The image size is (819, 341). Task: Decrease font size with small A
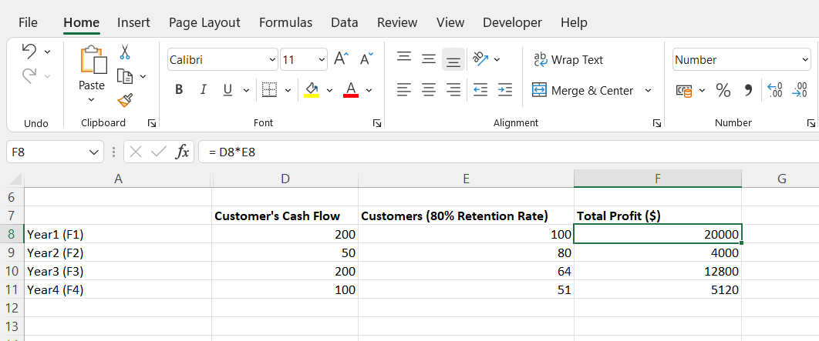[366, 59]
